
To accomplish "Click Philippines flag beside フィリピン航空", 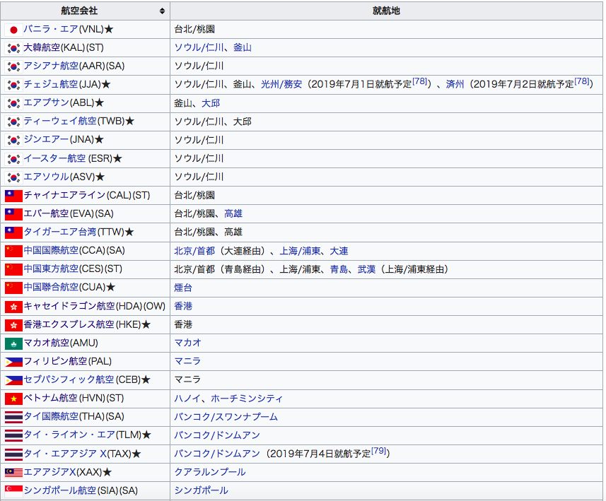I will [13, 362].
